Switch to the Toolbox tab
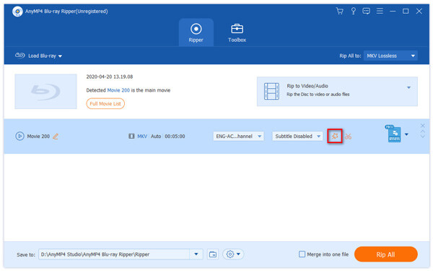This screenshot has height=271, width=433. click(237, 33)
